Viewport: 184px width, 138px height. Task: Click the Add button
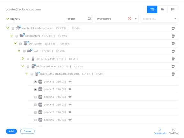tap(11, 131)
